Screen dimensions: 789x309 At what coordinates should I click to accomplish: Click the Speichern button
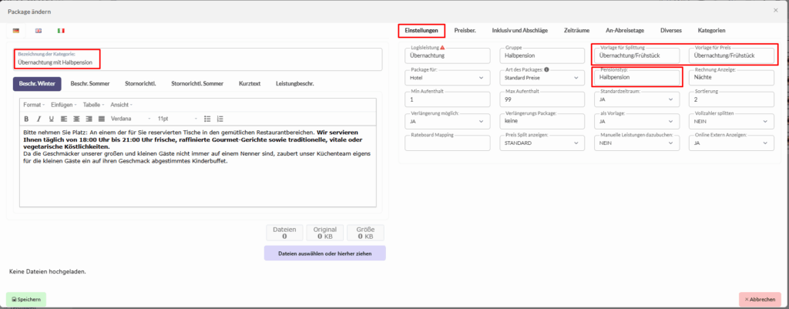pos(26,299)
